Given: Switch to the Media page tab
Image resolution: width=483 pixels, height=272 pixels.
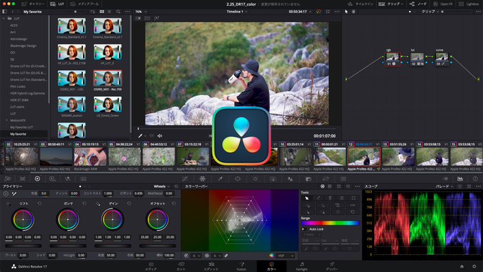Looking at the screenshot, I should [x=151, y=267].
